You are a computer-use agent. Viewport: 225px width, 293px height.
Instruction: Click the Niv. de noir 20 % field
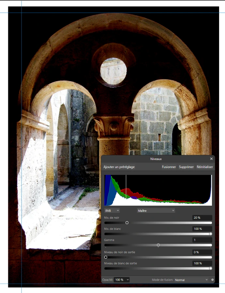[x=202, y=217]
